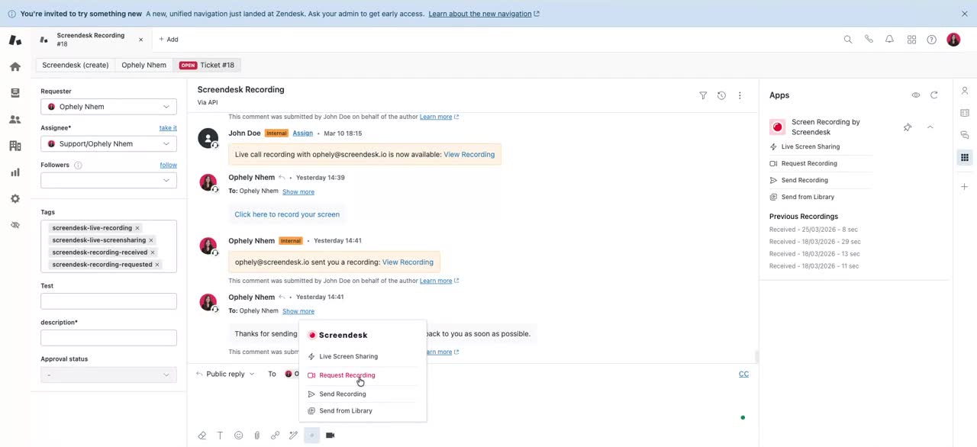
Task: Show ticket events history icon
Action: [721, 95]
